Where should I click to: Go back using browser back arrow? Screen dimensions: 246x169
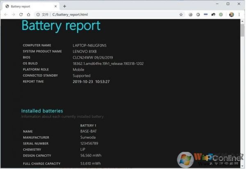(x=6, y=15)
